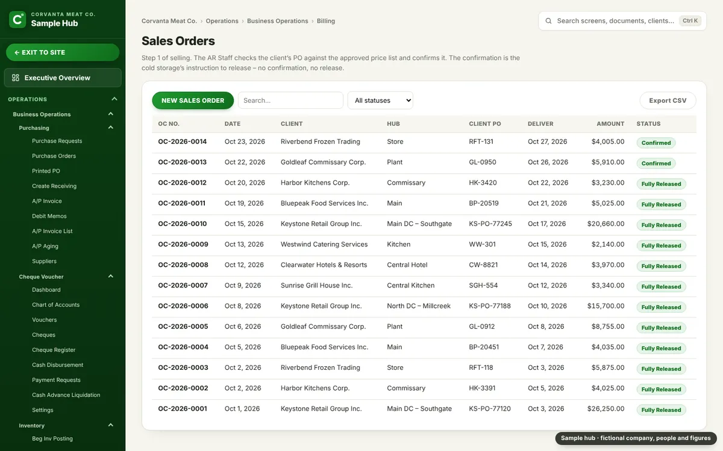Open Purchase Requests in sidebar
Image resolution: width=723 pixels, height=451 pixels.
pyautogui.click(x=57, y=141)
